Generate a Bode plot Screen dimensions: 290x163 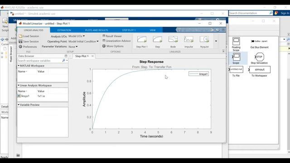click(173, 42)
